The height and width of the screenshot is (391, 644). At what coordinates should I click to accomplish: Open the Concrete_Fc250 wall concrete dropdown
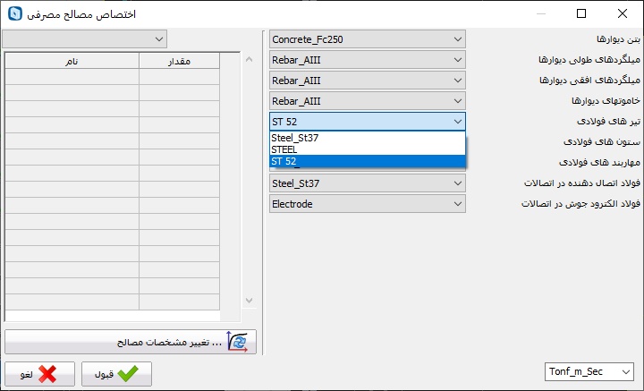(x=367, y=39)
